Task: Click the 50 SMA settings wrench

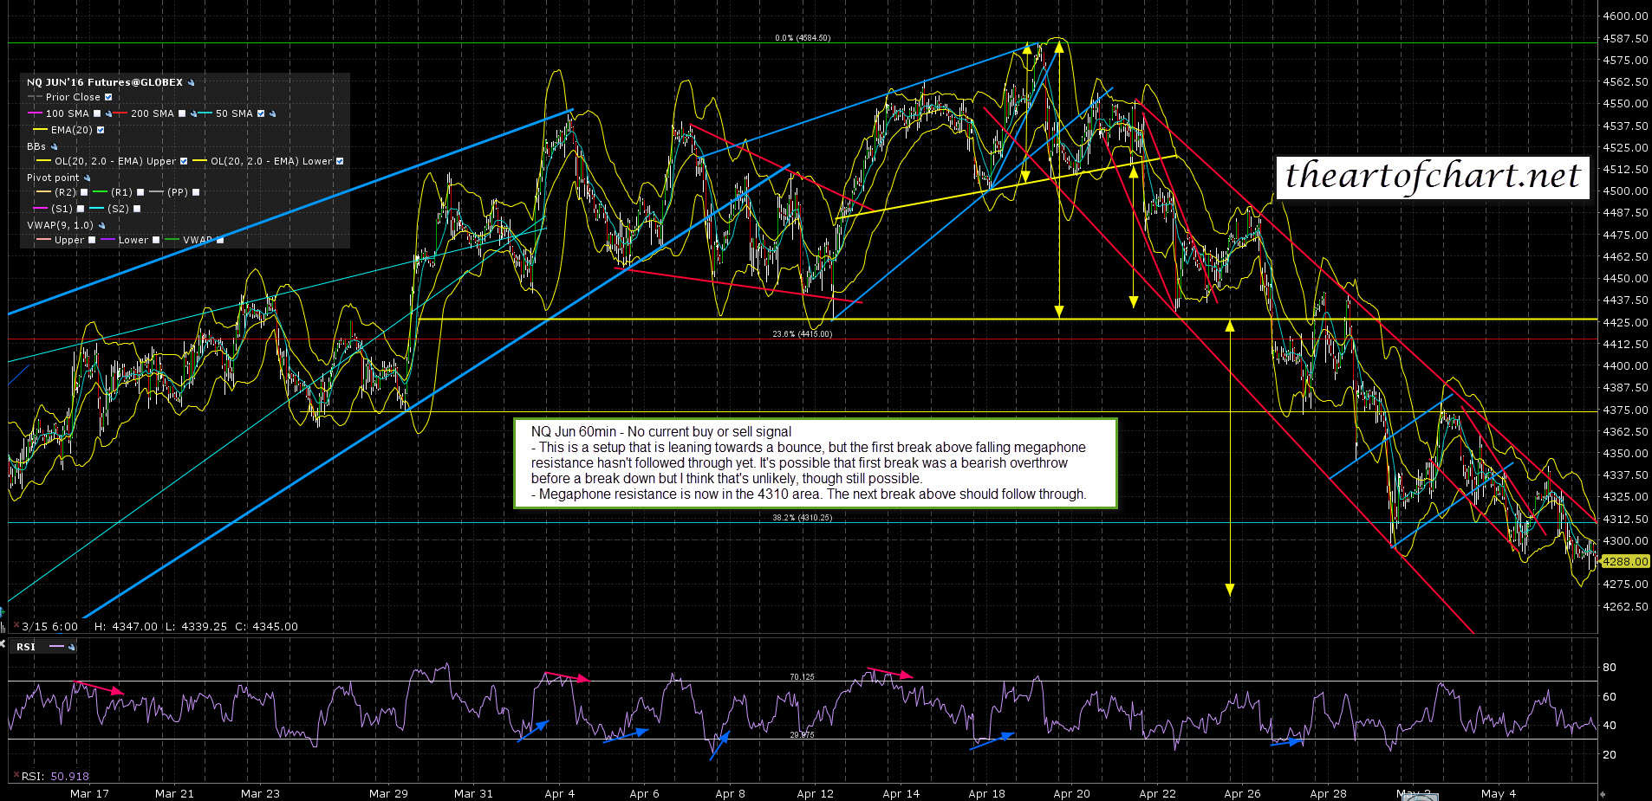Action: tap(272, 114)
